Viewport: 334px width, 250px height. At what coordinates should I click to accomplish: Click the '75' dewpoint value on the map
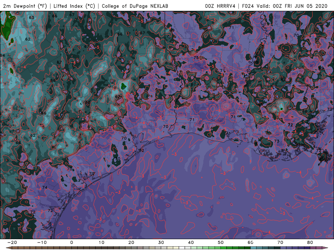[196, 57]
